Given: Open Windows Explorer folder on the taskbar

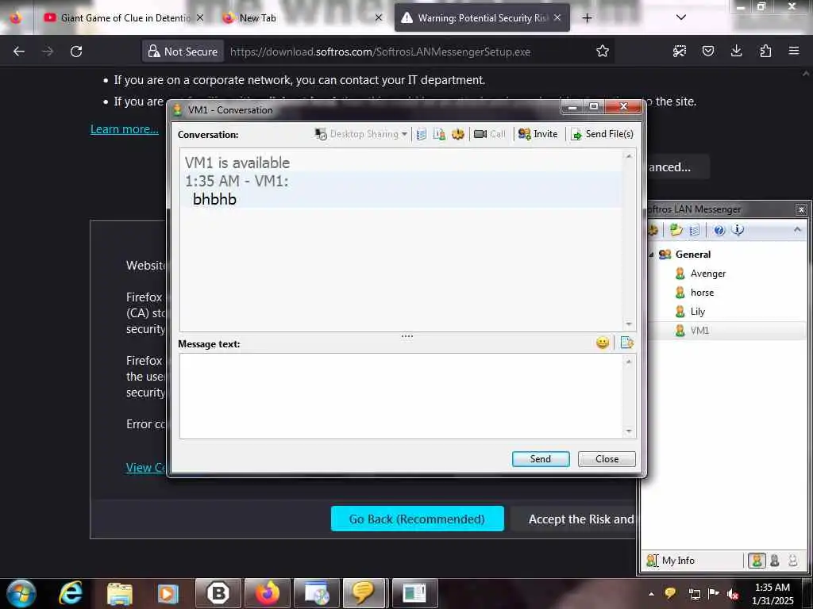Looking at the screenshot, I should (x=120, y=593).
